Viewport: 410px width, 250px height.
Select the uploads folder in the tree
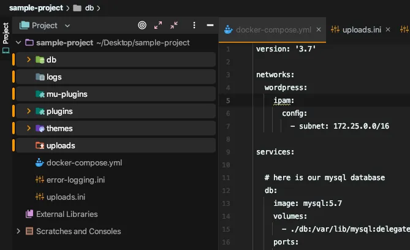pos(60,146)
